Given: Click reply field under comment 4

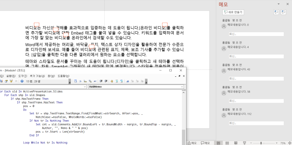Looking at the screenshot, I should (x=256, y=56).
